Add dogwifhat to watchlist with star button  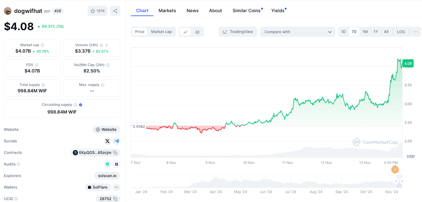tap(98, 11)
